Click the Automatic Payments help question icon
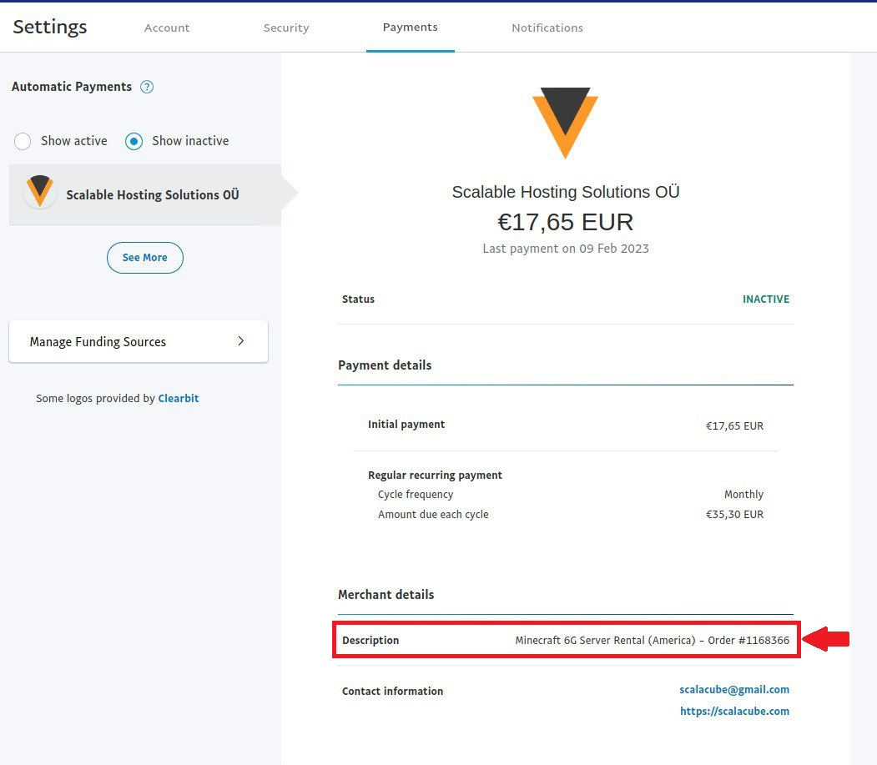Image resolution: width=877 pixels, height=765 pixels. tap(147, 87)
